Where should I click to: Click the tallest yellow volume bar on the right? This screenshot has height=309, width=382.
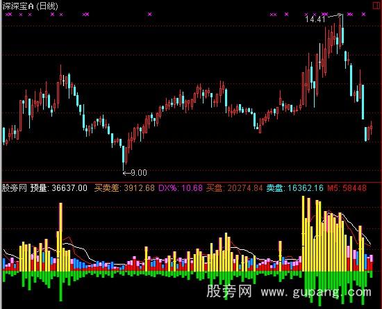click(x=304, y=233)
